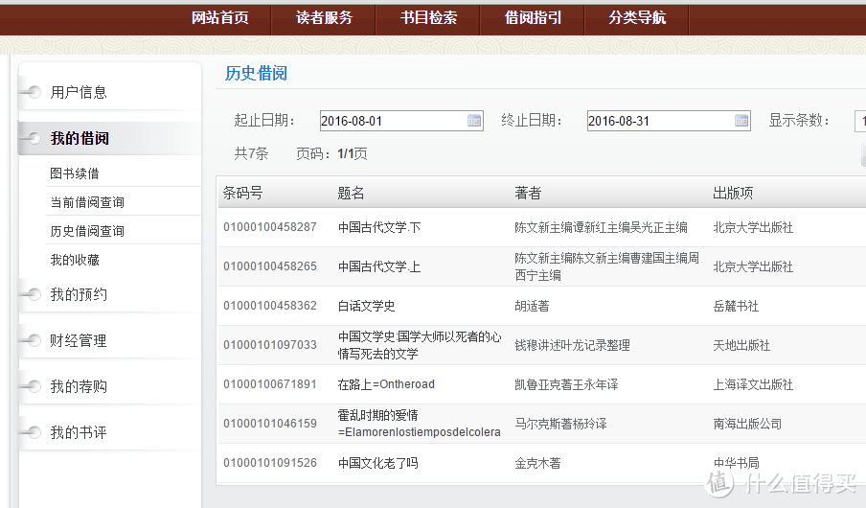Click the 著者 column header

point(528,193)
